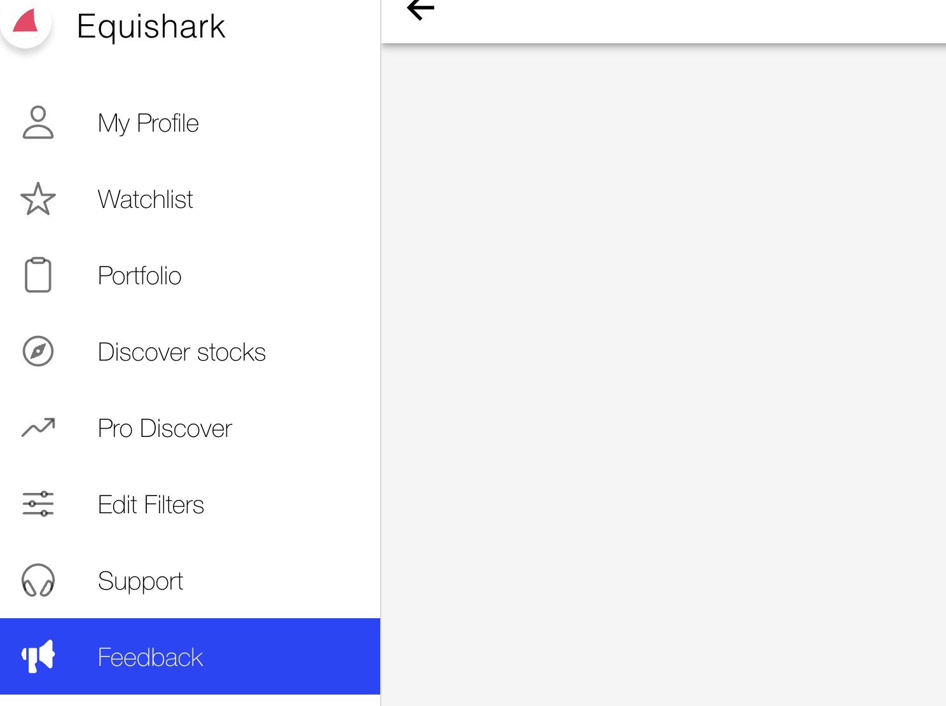Open Discover stocks

tap(181, 351)
